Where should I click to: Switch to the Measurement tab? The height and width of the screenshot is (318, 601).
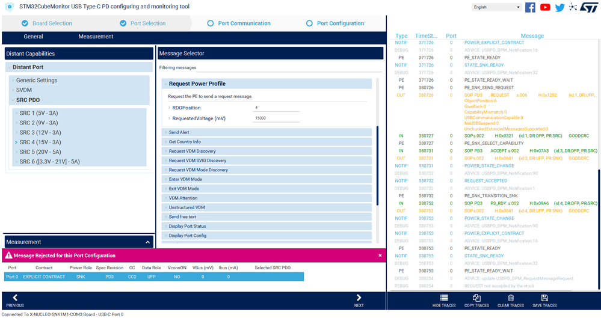click(x=96, y=37)
